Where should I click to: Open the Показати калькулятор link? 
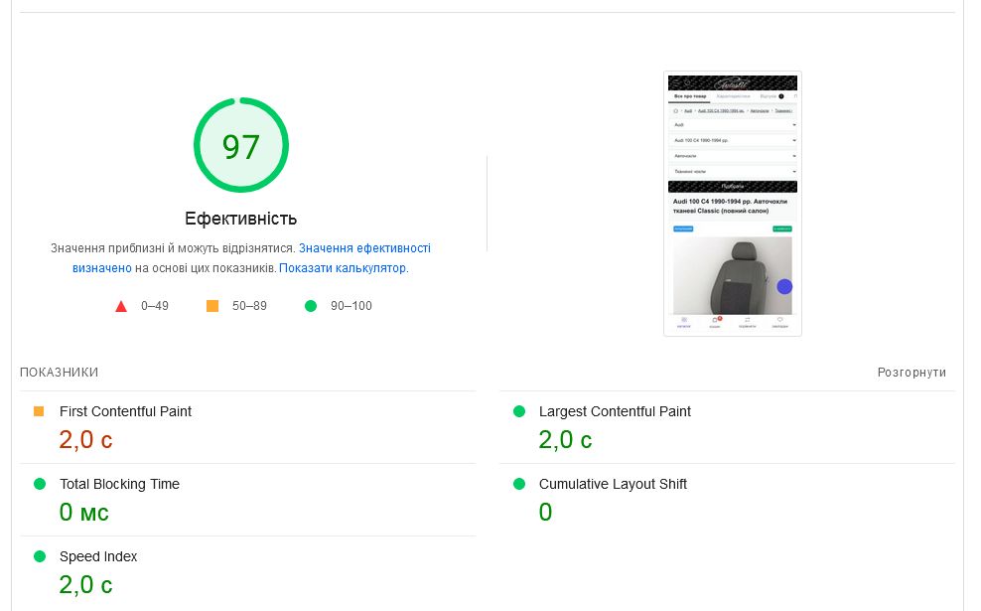343,268
